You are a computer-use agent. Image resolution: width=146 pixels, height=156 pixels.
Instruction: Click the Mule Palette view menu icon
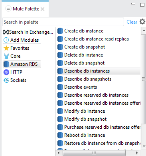point(8,8)
